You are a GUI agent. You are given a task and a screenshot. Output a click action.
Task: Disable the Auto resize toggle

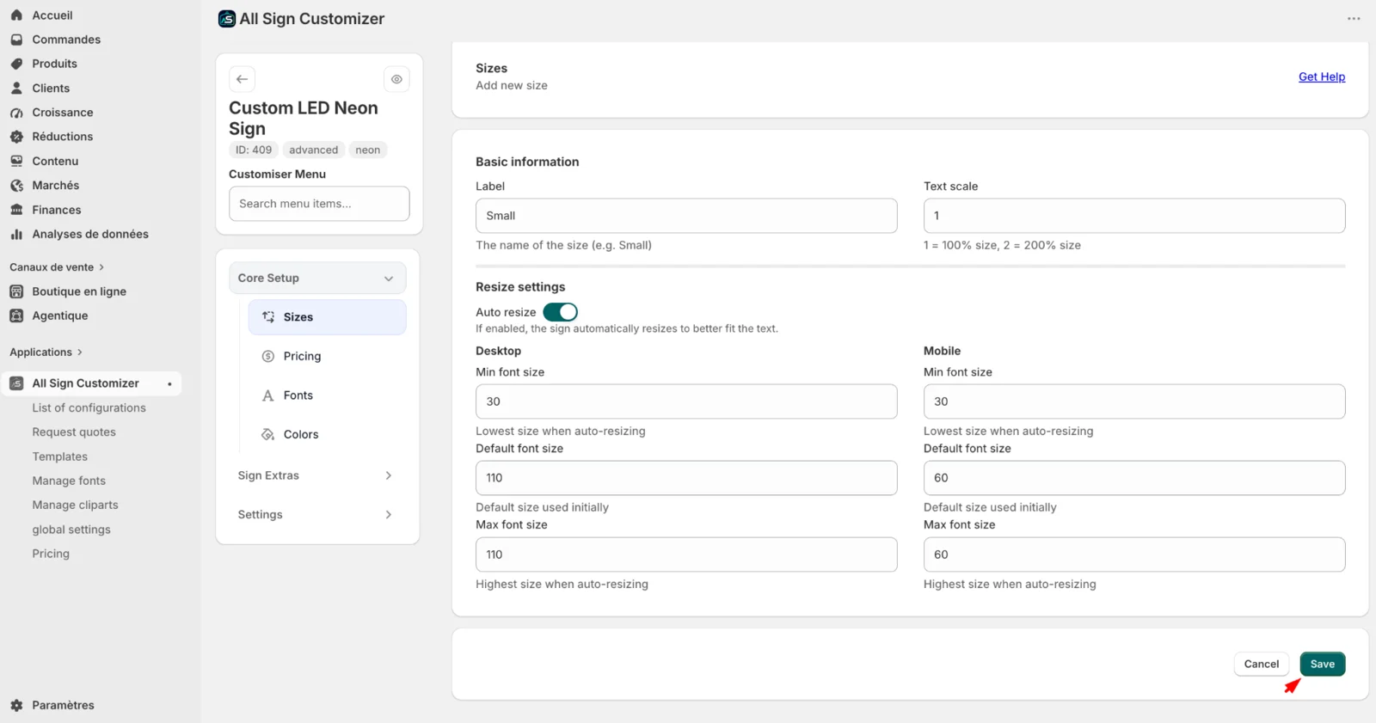(x=561, y=312)
